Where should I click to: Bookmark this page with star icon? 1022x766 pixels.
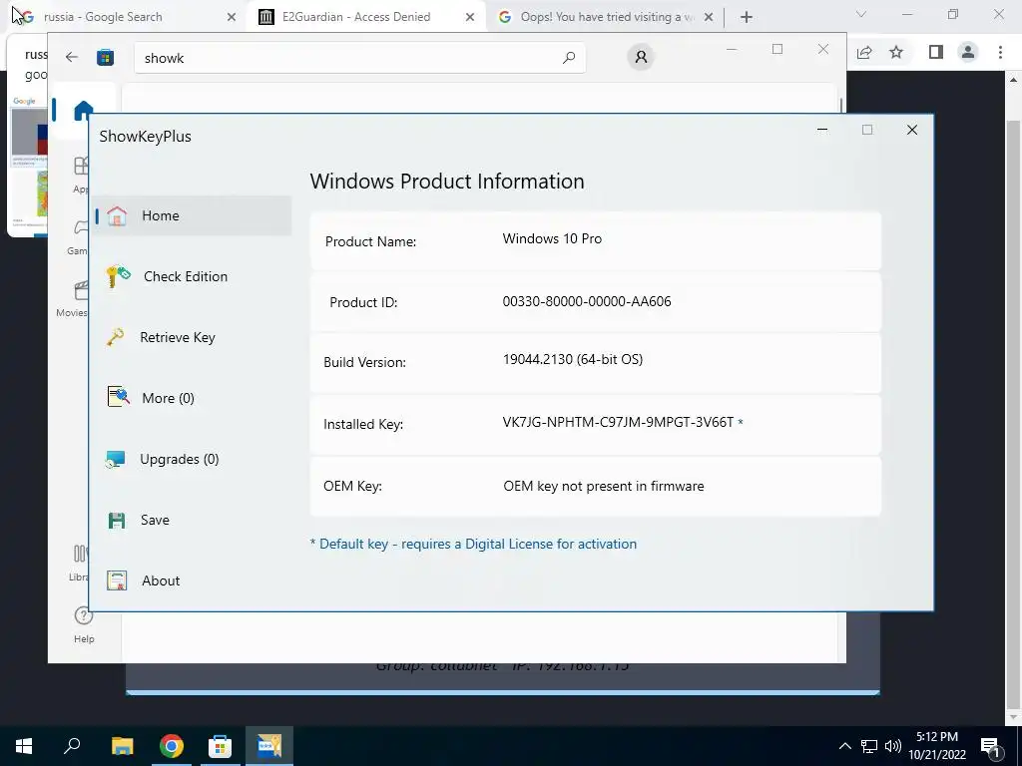[896, 52]
